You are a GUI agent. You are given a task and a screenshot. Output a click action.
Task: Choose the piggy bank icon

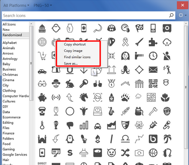(42, 97)
